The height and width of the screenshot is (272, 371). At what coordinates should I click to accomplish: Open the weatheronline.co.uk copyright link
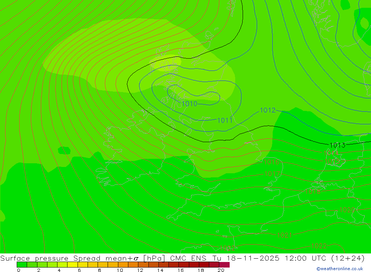(340, 269)
